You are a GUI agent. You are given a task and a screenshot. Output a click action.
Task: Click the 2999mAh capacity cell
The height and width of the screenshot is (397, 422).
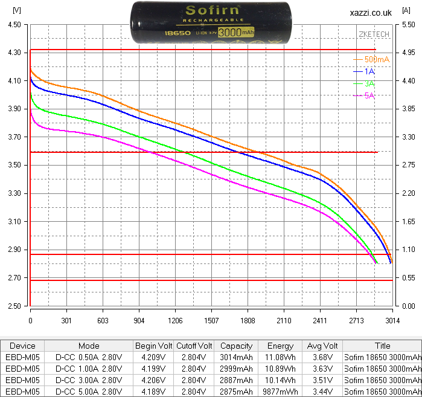tap(236, 369)
